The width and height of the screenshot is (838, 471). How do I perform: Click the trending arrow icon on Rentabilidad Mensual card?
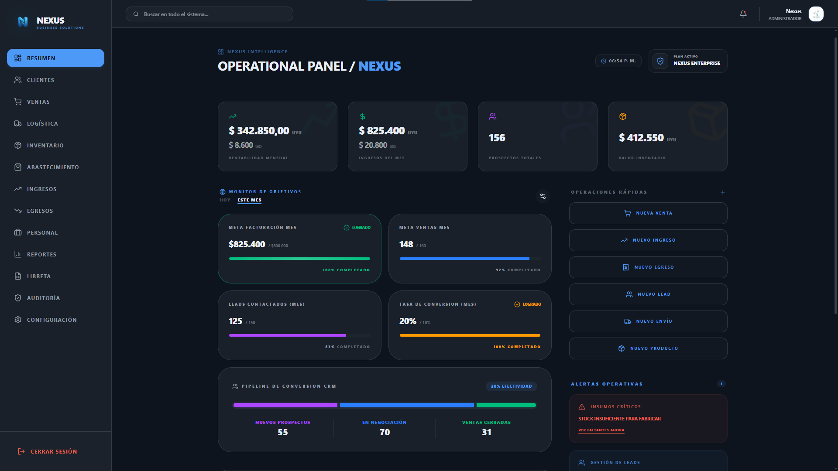coord(233,116)
